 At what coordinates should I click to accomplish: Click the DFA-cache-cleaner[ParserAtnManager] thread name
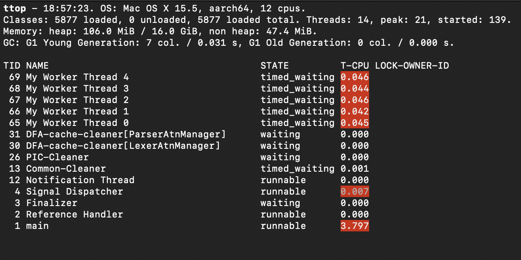(126, 134)
